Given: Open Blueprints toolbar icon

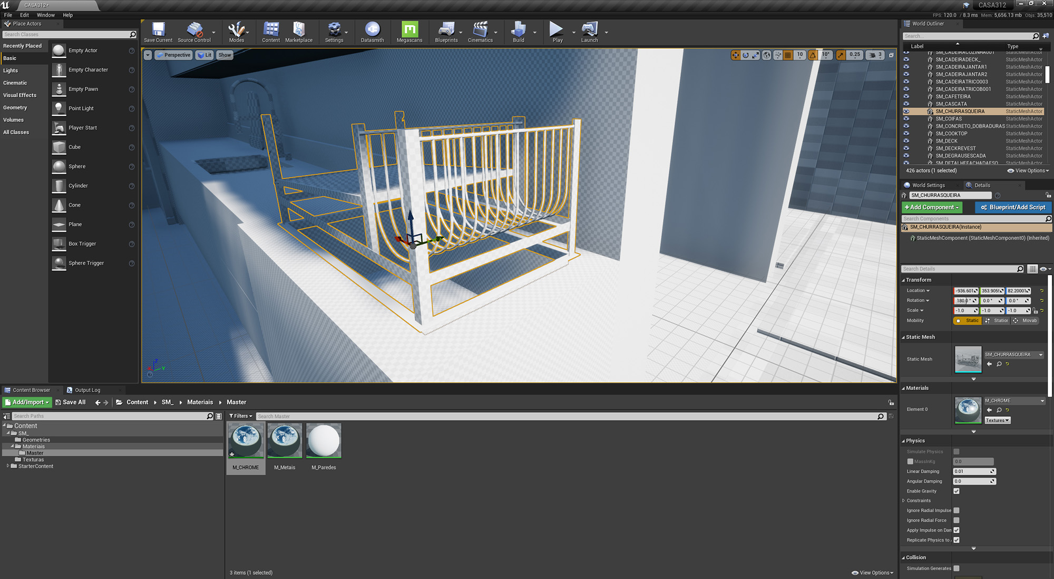Looking at the screenshot, I should pyautogui.click(x=446, y=32).
